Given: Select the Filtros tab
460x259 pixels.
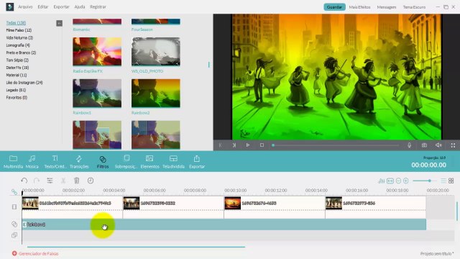Looking at the screenshot, I should pos(103,162).
